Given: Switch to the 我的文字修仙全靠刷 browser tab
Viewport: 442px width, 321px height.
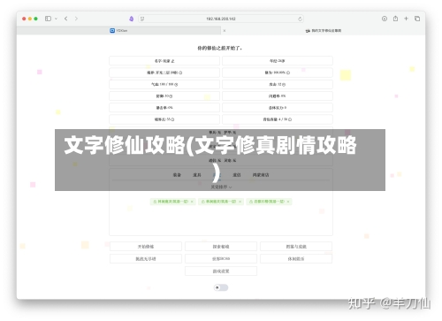Looking at the screenshot, I should (x=324, y=31).
